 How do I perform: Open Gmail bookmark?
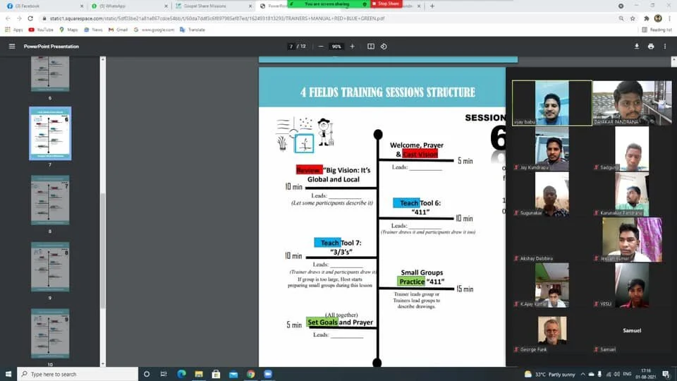(118, 30)
